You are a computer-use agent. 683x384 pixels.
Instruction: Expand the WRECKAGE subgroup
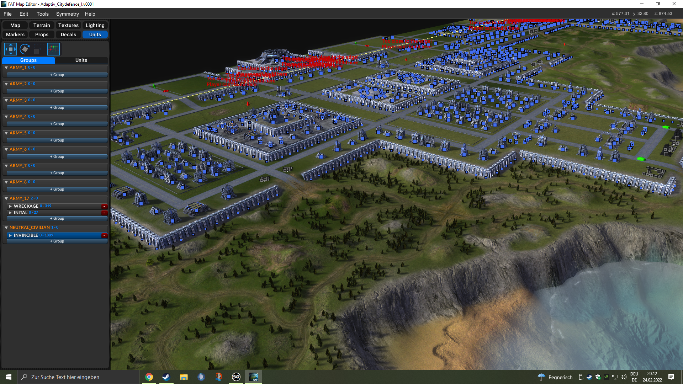[x=10, y=206]
